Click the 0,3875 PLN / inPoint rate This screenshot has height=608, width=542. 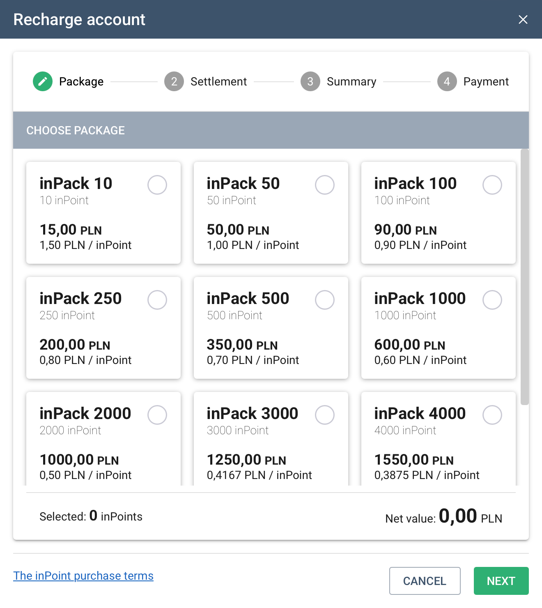click(427, 475)
